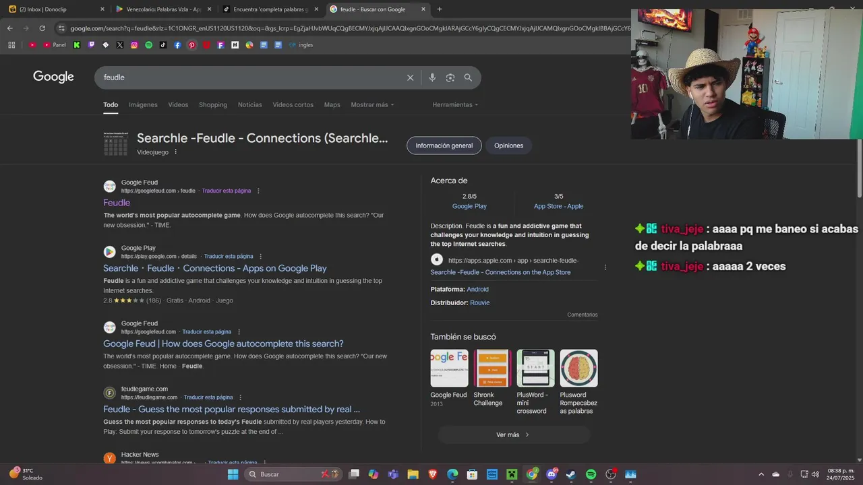Open options menu for googlefeud.com Feudle result
This screenshot has width=863, height=485.
(258, 191)
